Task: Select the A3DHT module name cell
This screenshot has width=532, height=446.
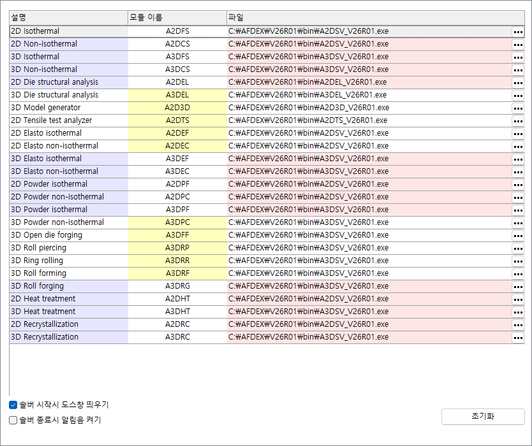Action: click(x=177, y=312)
